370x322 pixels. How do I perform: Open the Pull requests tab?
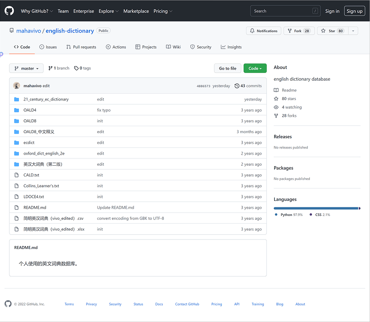click(81, 47)
